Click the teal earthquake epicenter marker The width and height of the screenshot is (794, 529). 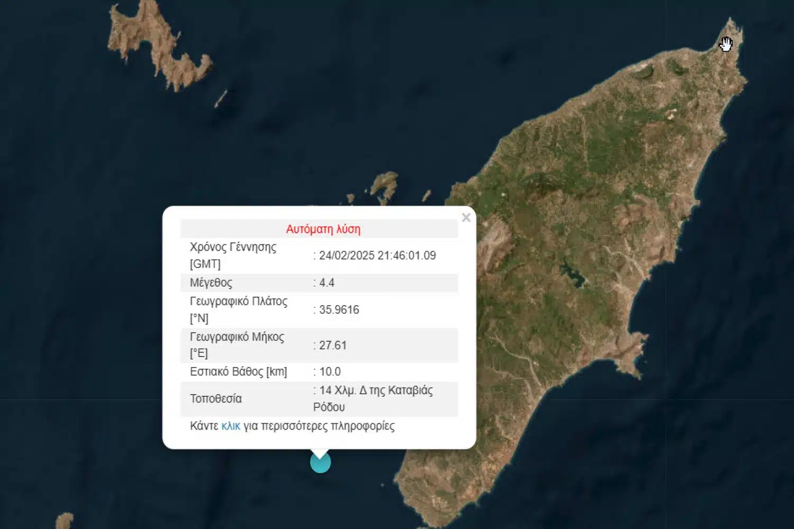320,462
